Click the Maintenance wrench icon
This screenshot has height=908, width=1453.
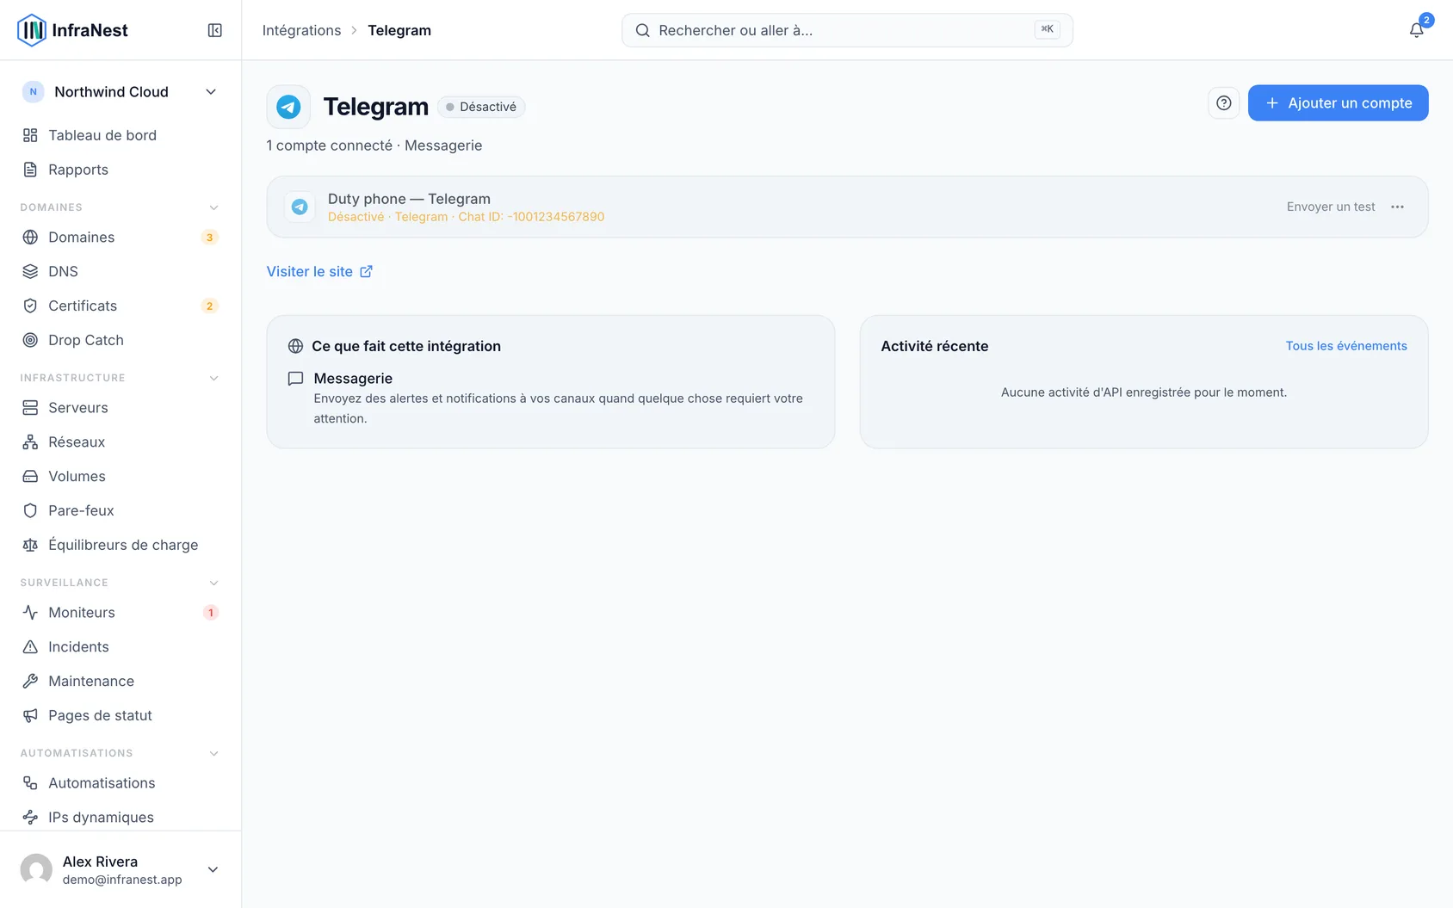pos(30,681)
